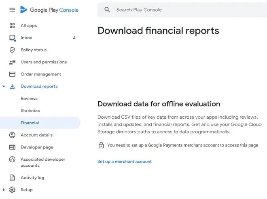Image resolution: width=267 pixels, height=199 pixels.
Task: Click the Order management card icon
Action: (x=12, y=74)
